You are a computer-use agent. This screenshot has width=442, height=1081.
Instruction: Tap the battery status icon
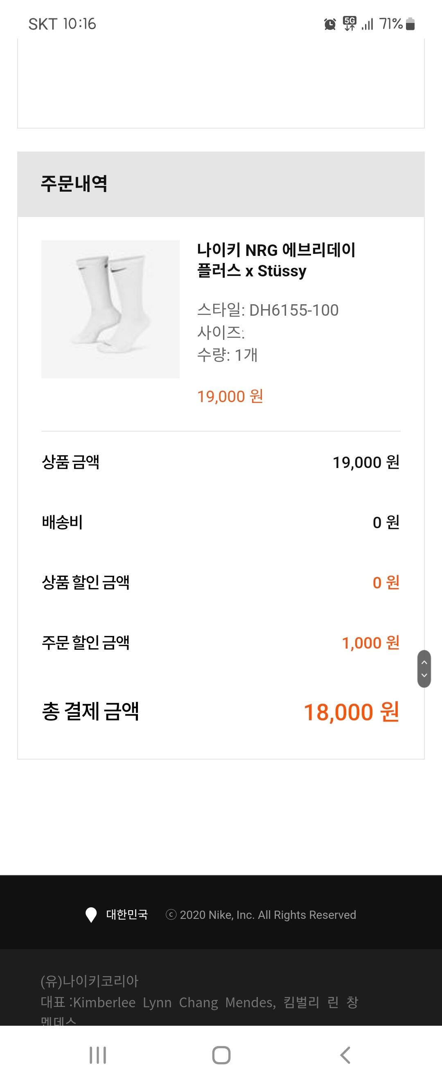pyautogui.click(x=410, y=24)
